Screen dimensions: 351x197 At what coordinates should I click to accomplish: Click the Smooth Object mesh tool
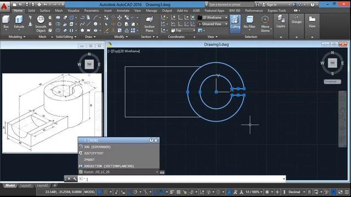(41, 24)
